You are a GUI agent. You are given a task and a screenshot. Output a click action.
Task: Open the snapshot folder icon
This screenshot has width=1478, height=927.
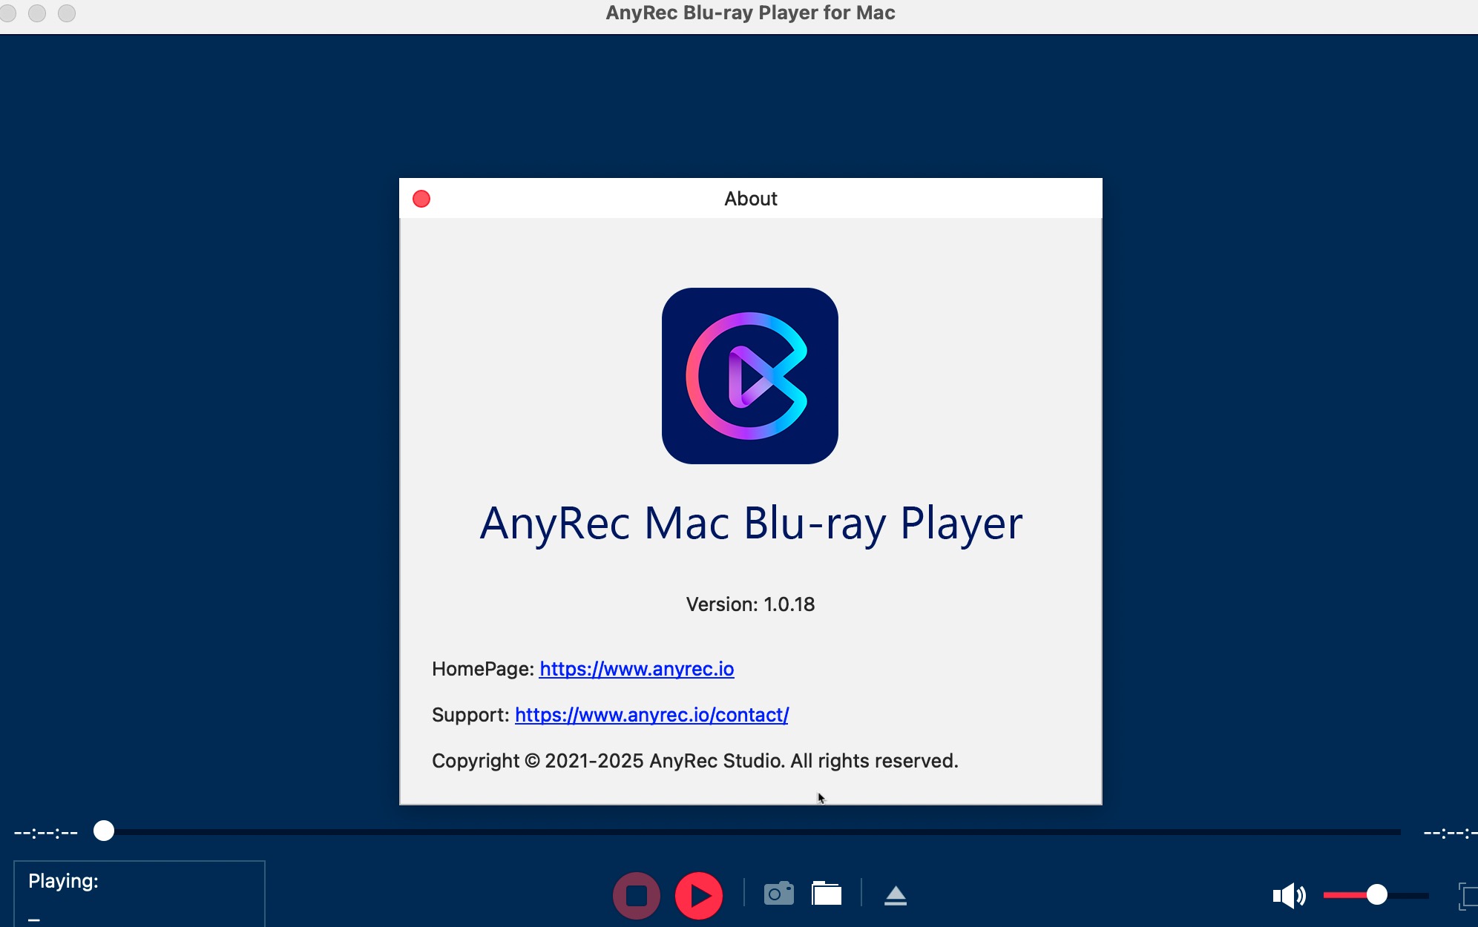pyautogui.click(x=827, y=894)
